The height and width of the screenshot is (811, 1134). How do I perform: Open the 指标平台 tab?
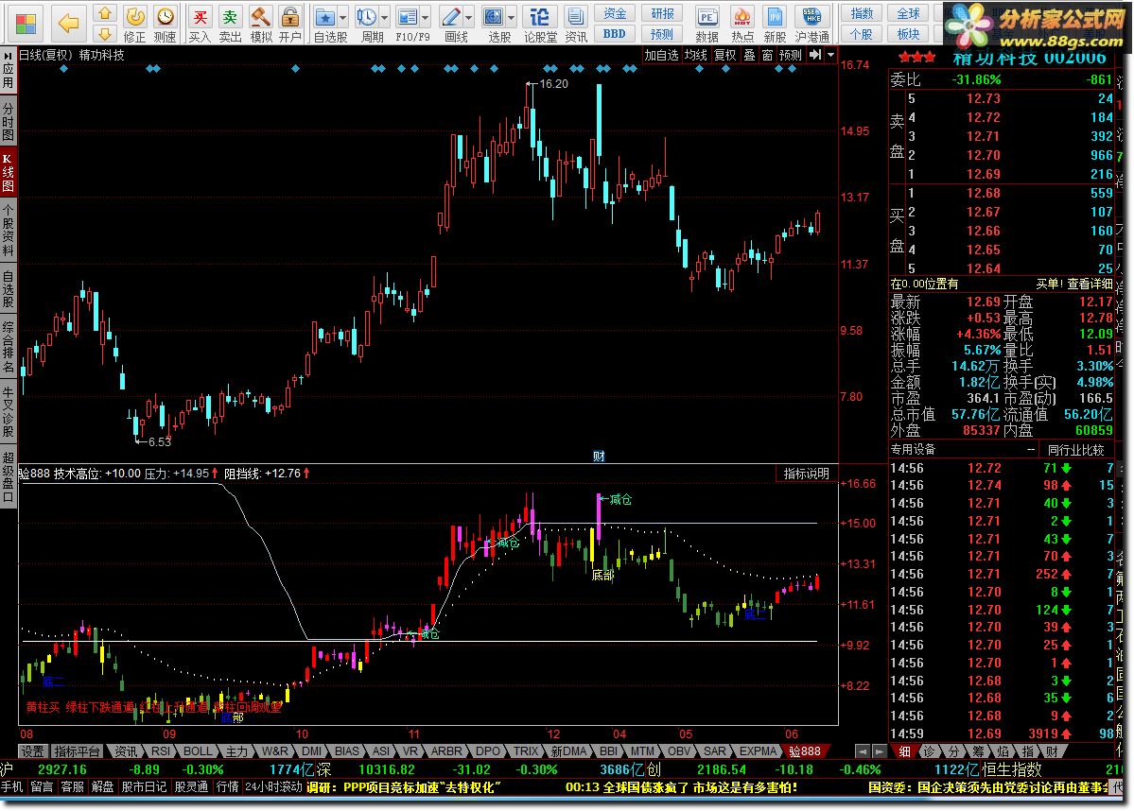[x=78, y=751]
